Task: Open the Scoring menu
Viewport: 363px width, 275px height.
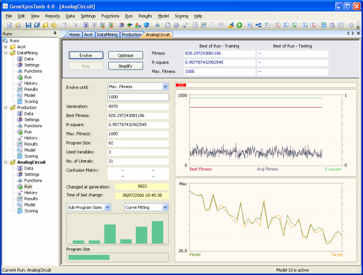Action: tap(181, 16)
